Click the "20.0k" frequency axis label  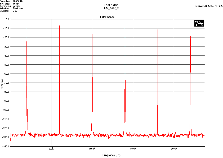174,149
